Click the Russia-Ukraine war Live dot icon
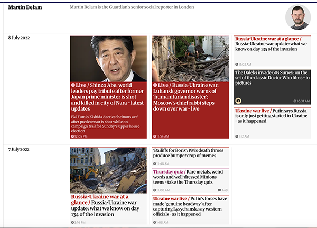 pyautogui.click(x=155, y=85)
